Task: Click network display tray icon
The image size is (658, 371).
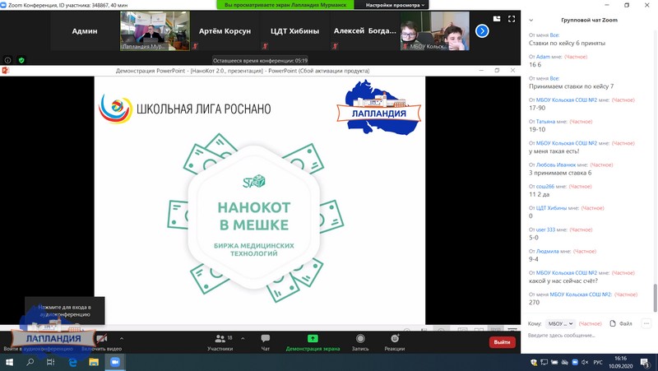Action: 544,362
